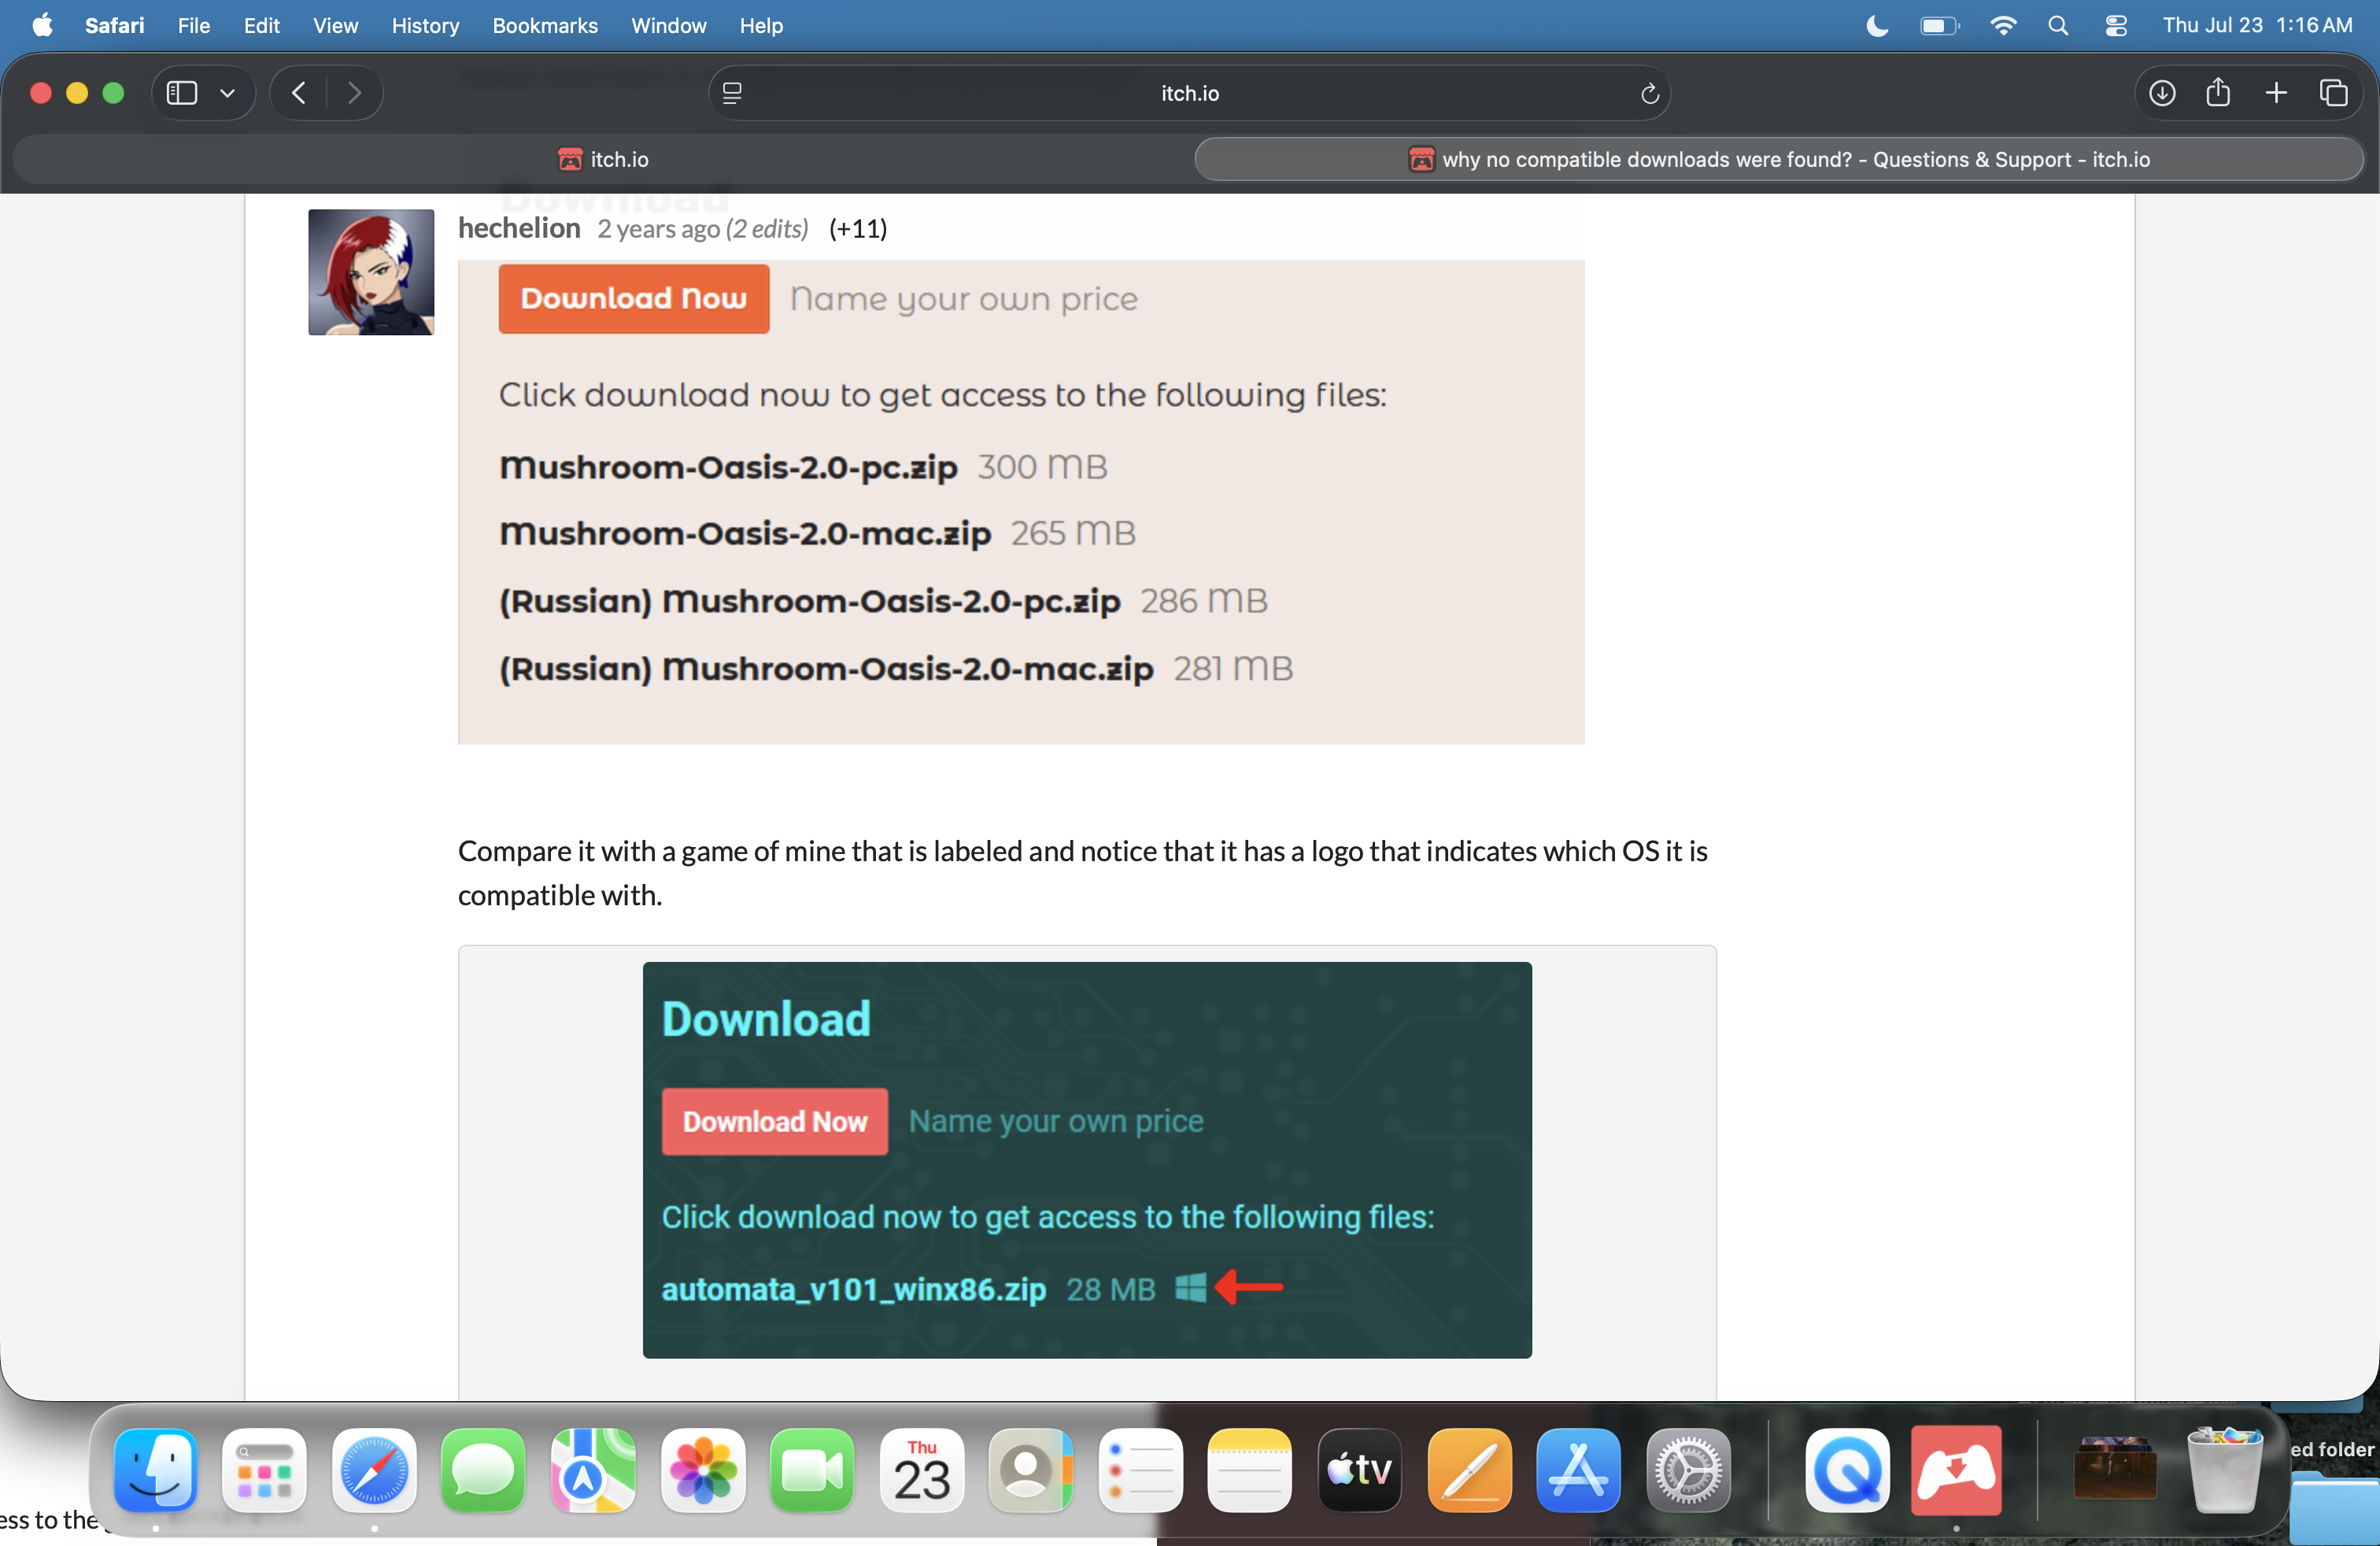This screenshot has height=1546, width=2380.
Task: Open Spotlight search
Action: 2058,25
